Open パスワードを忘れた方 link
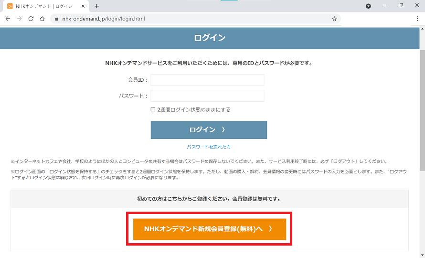The image size is (425, 258). [x=209, y=147]
